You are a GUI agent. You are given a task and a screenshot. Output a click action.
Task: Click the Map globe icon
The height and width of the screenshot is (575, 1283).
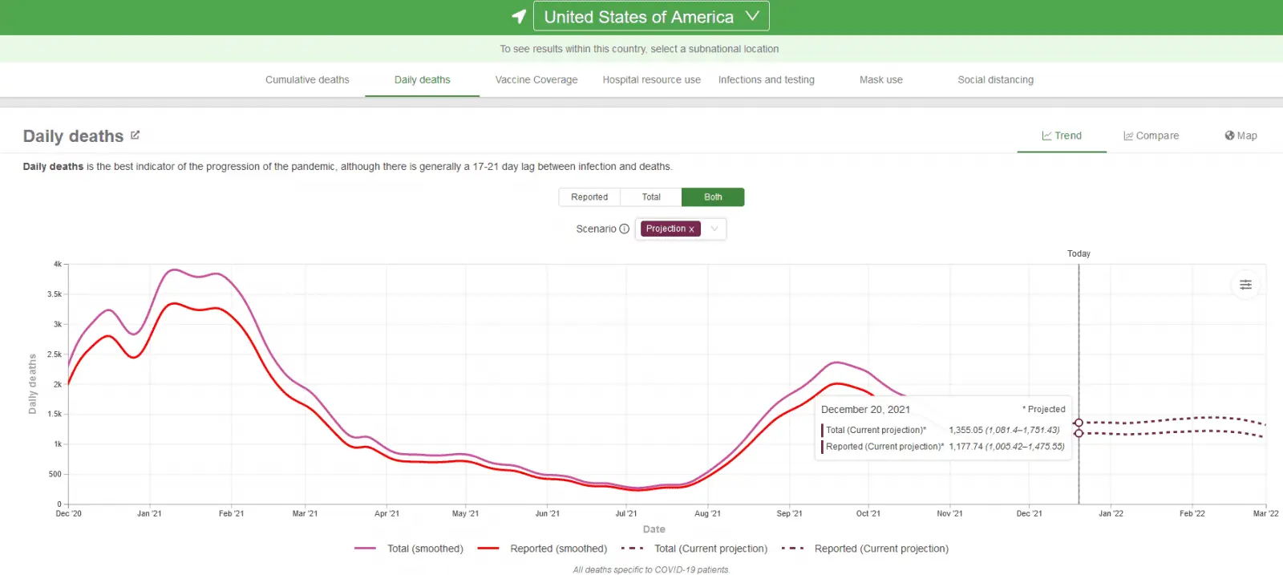1229,136
